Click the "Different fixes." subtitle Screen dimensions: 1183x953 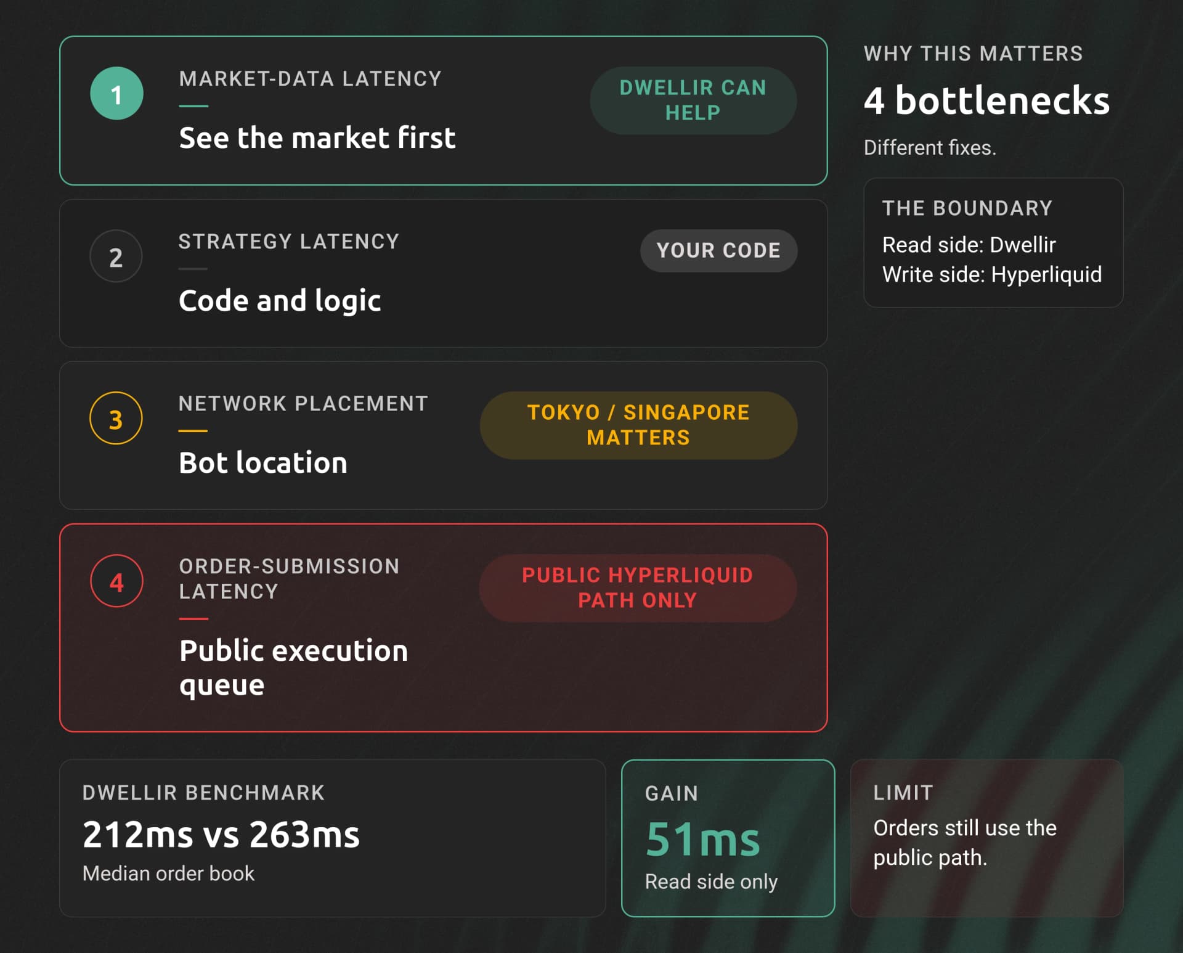(930, 148)
